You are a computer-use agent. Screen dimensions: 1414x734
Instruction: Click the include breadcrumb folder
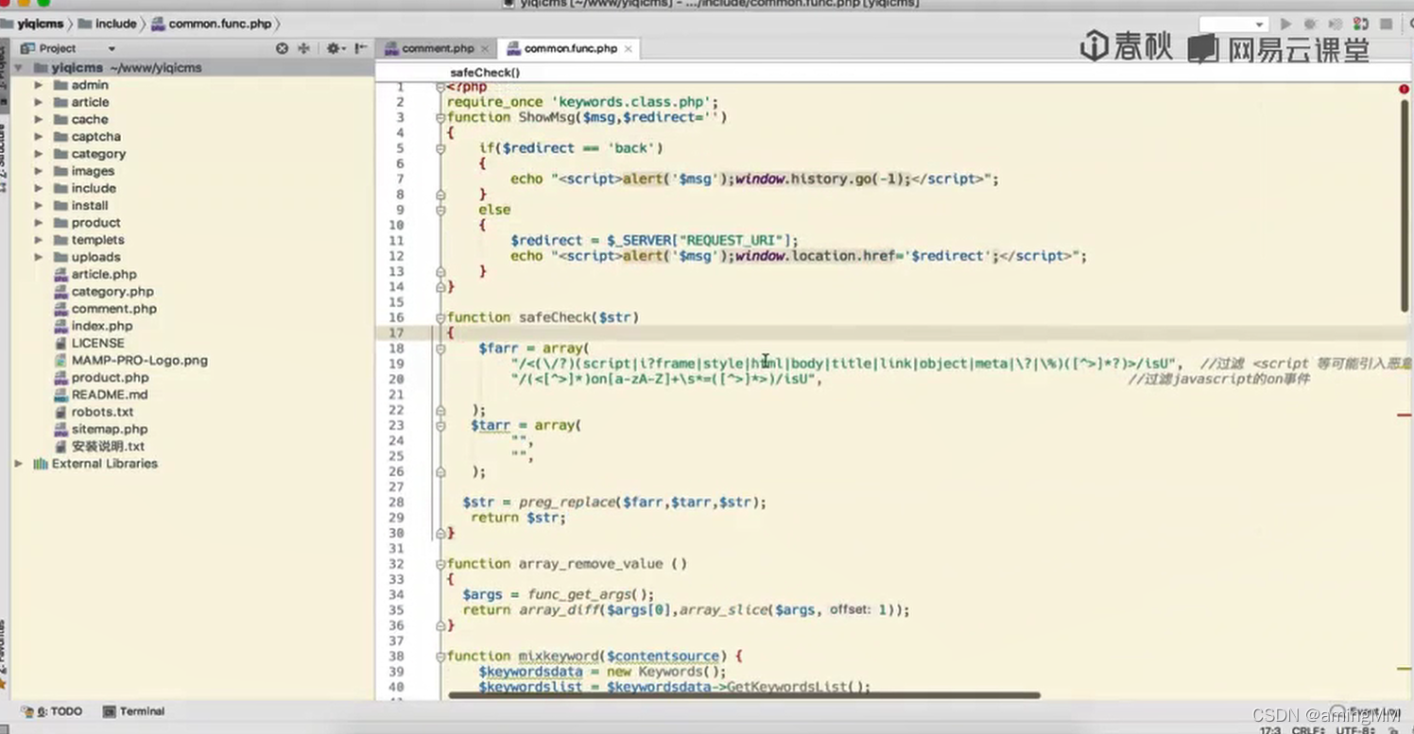[x=107, y=24]
